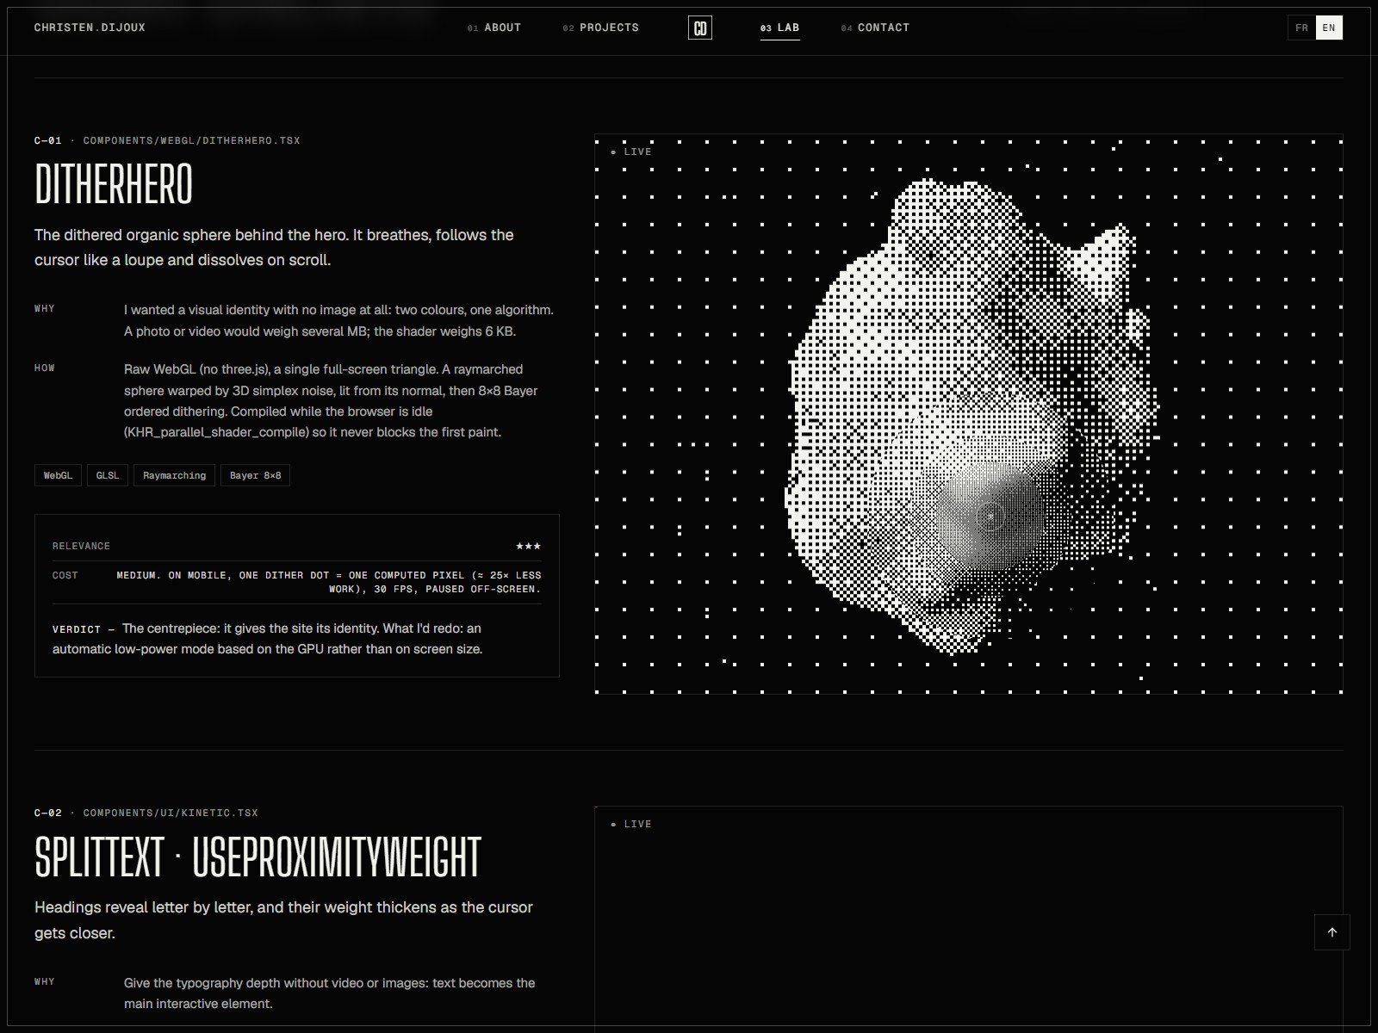Click the CD logo icon in the header

click(x=700, y=28)
